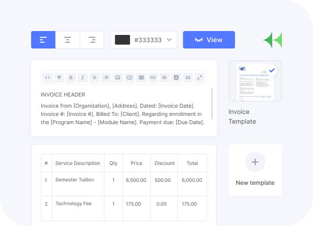This screenshot has height=226, width=313.
Task: Click the INVOICE HEADER text
Action: tap(63, 95)
